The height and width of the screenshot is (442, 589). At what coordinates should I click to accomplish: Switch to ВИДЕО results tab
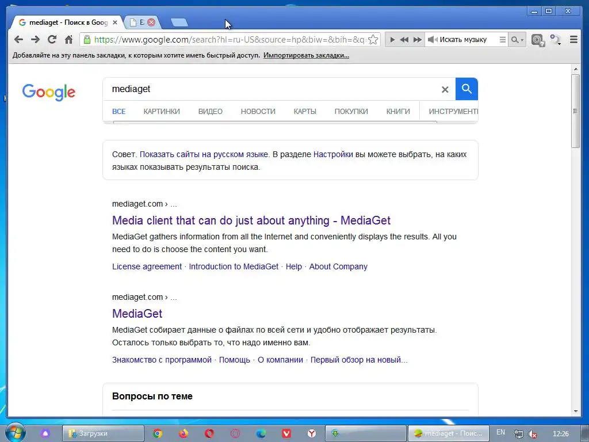tap(211, 112)
